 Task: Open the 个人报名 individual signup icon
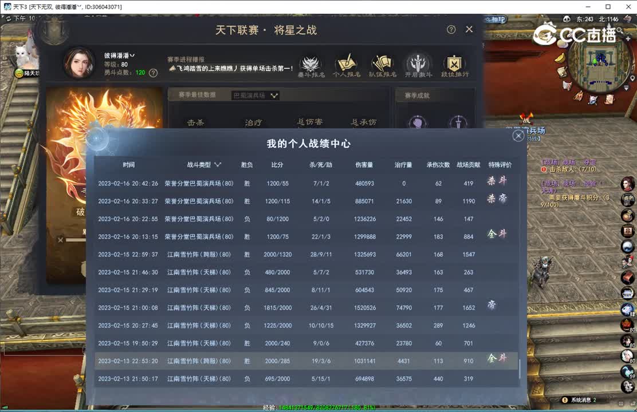(347, 65)
